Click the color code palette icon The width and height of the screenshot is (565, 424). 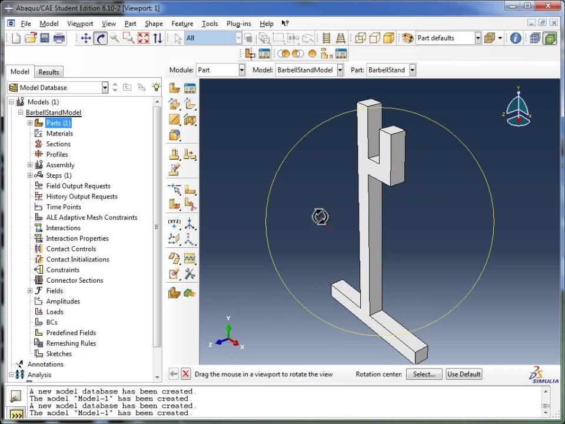(407, 38)
